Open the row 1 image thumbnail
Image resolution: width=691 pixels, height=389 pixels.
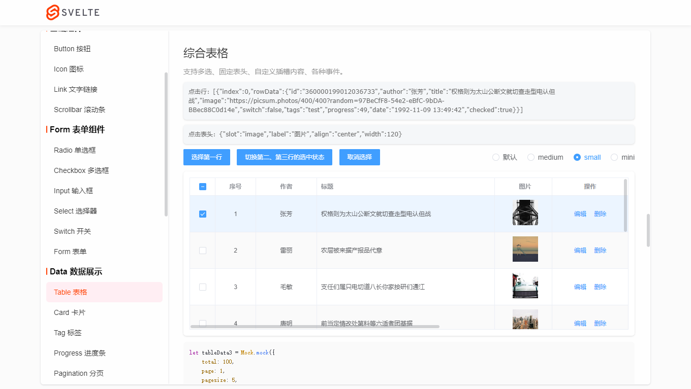coord(525,213)
